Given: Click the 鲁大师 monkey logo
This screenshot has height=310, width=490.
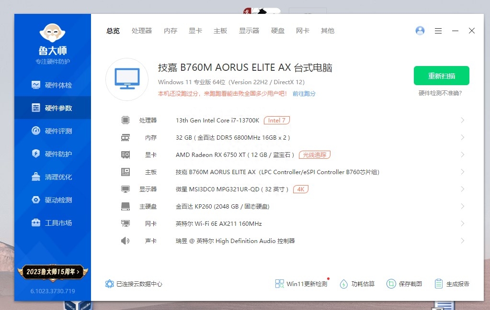Looking at the screenshot, I should click(53, 33).
